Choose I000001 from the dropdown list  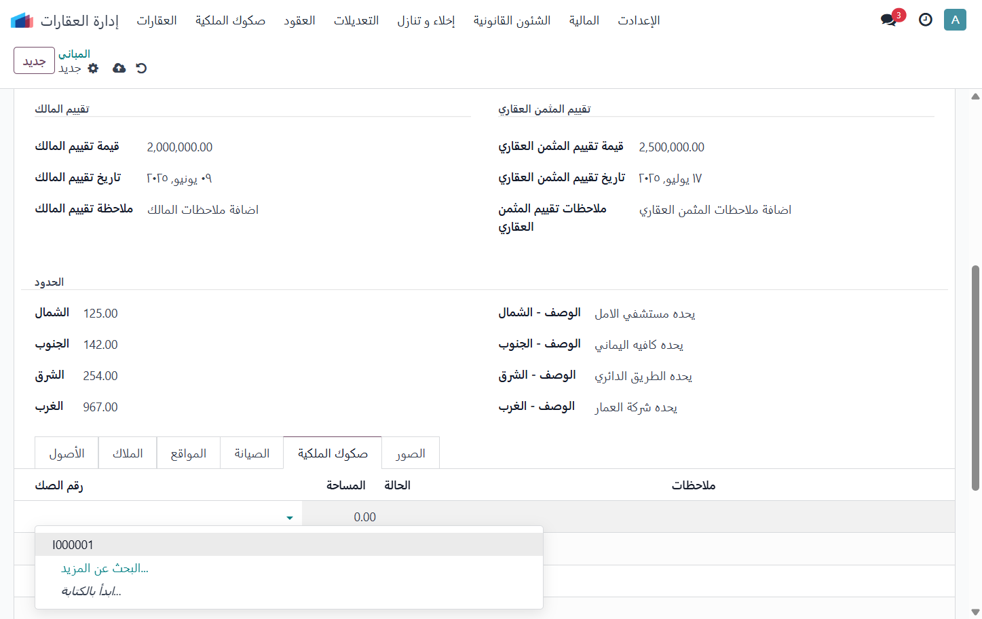pos(289,544)
